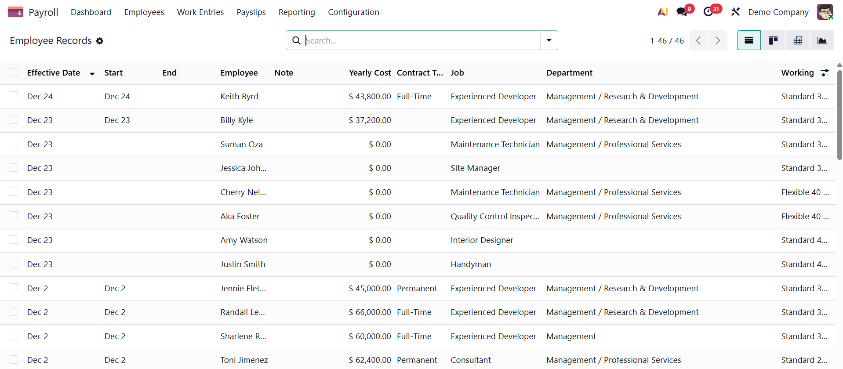843x369 pixels.
Task: Check the Aka Foster row checkbox
Action: coord(14,216)
